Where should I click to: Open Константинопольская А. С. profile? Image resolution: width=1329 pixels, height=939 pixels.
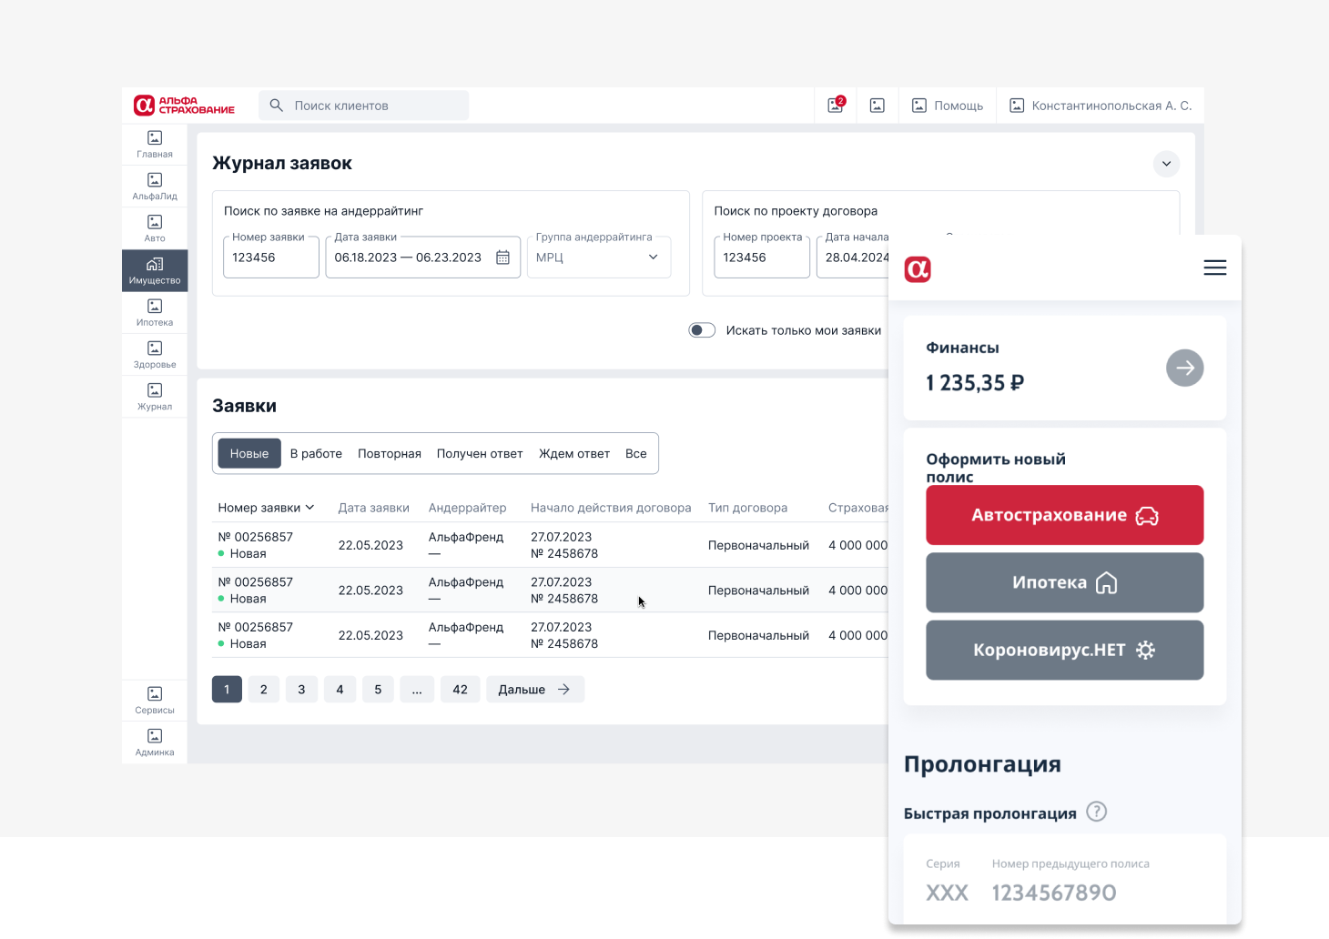(x=1101, y=106)
